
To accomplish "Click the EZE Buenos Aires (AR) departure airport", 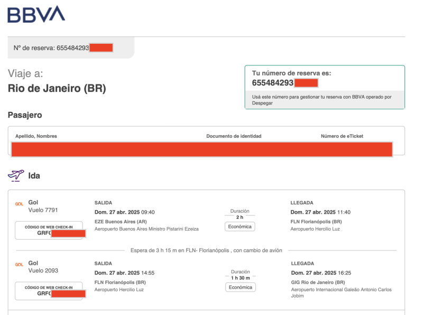I will (x=121, y=222).
